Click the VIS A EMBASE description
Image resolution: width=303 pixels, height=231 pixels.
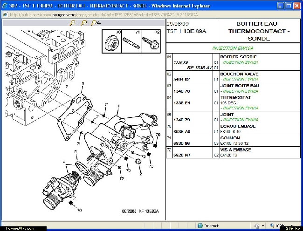[x=236, y=150]
